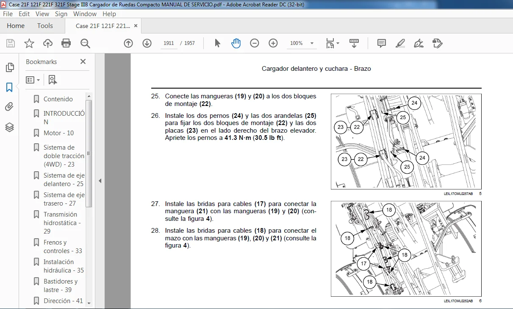Activate the Hand pan tool
Viewport: 513px width, 309px height.
click(x=236, y=43)
